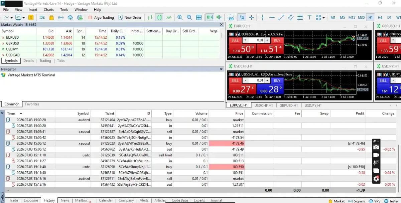Open the Insert menu
Viewport: 401px width, 203px height.
(x=33, y=10)
